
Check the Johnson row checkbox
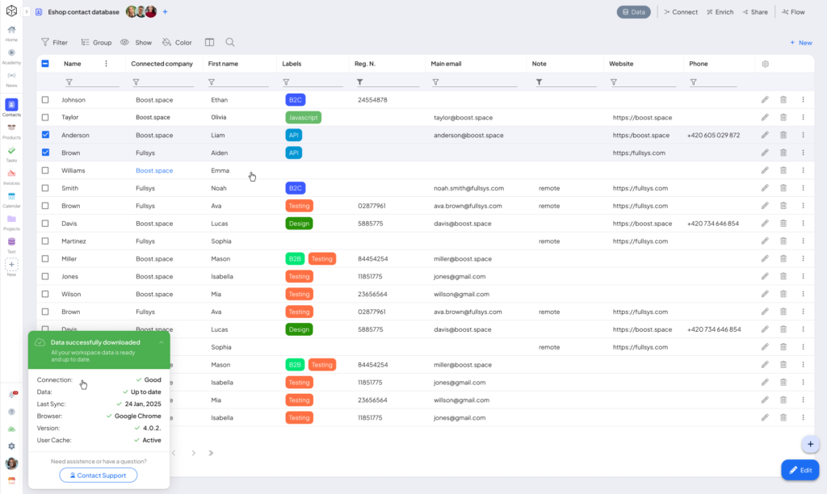[45, 100]
